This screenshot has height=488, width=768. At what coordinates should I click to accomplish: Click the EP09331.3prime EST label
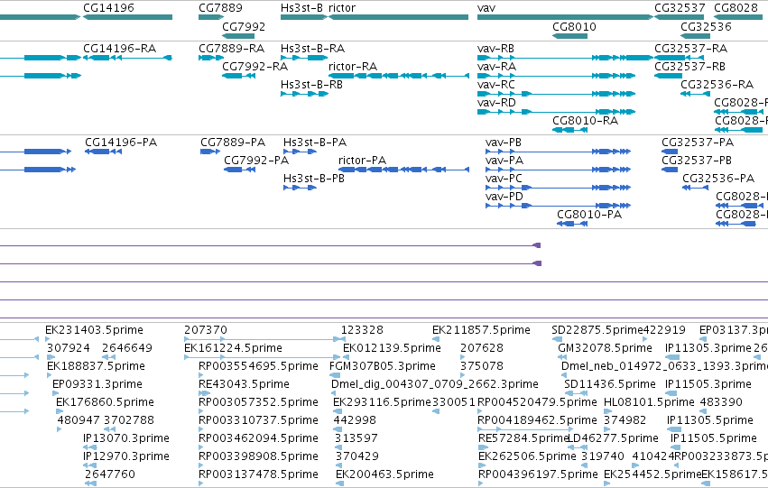coord(97,385)
